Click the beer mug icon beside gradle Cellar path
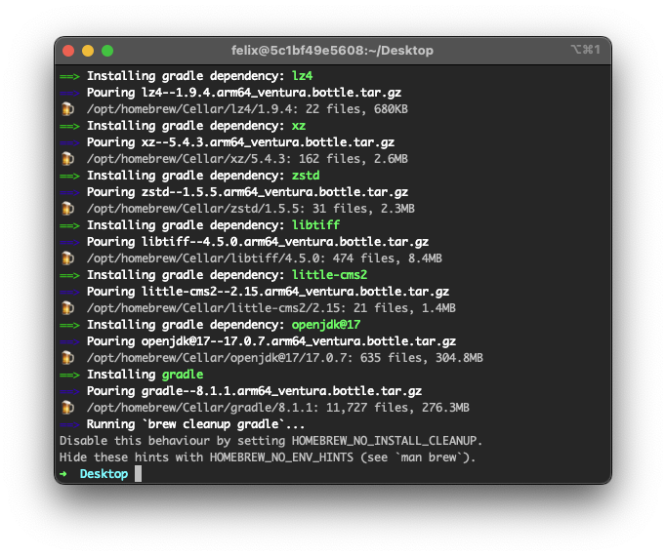 click(x=67, y=408)
